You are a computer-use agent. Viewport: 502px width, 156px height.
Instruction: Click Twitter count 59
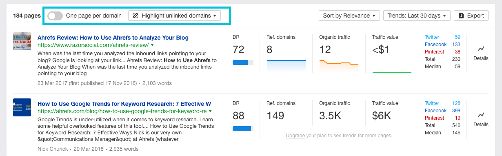(458, 37)
